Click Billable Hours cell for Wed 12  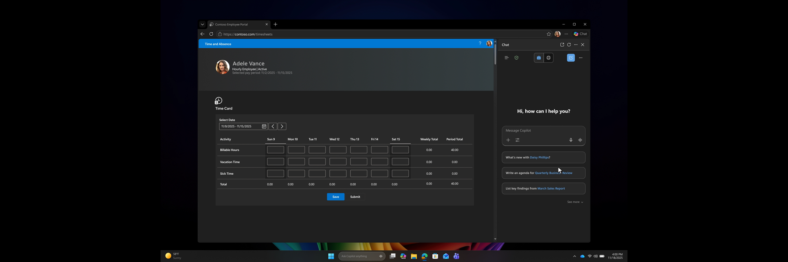338,150
